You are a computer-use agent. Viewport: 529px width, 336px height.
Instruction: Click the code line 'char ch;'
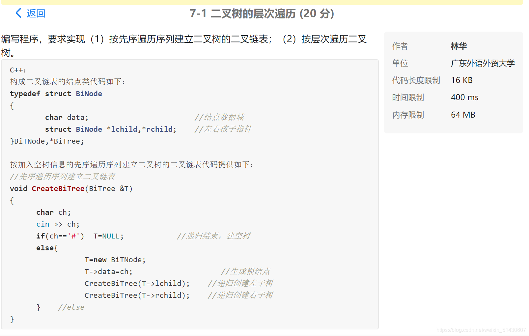click(54, 212)
